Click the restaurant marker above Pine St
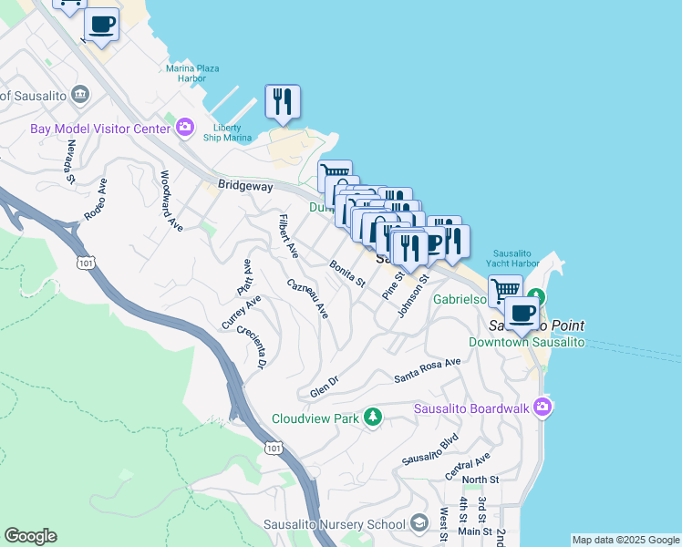Screen dimensions: 682x547 [409, 250]
